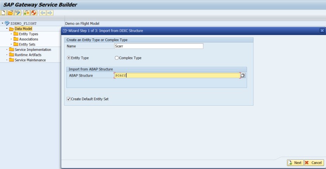This screenshot has width=326, height=169.
Task: Click the ZDEMO_FLIGHT project icon
Action: point(7,23)
